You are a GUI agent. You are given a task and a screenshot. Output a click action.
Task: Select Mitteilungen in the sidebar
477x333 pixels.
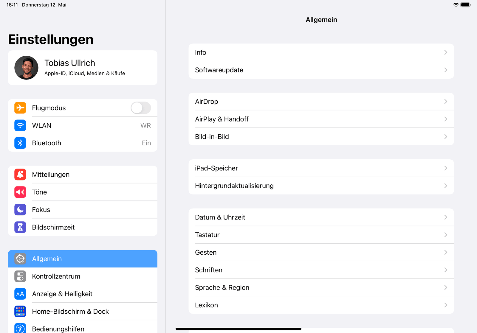(x=83, y=175)
